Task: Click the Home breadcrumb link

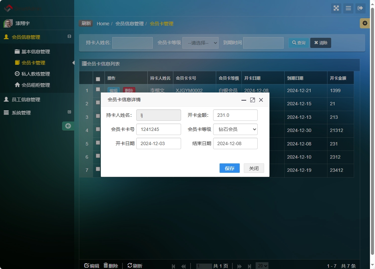Action: [x=103, y=24]
